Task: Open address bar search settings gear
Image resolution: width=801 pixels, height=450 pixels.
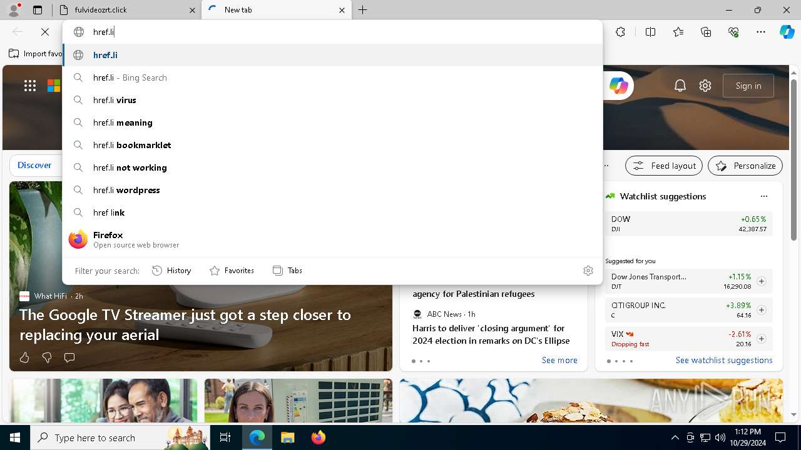Action: click(x=588, y=271)
